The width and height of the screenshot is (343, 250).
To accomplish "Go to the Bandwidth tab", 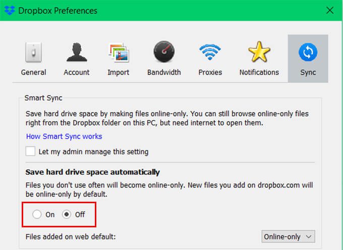I will pos(164,59).
